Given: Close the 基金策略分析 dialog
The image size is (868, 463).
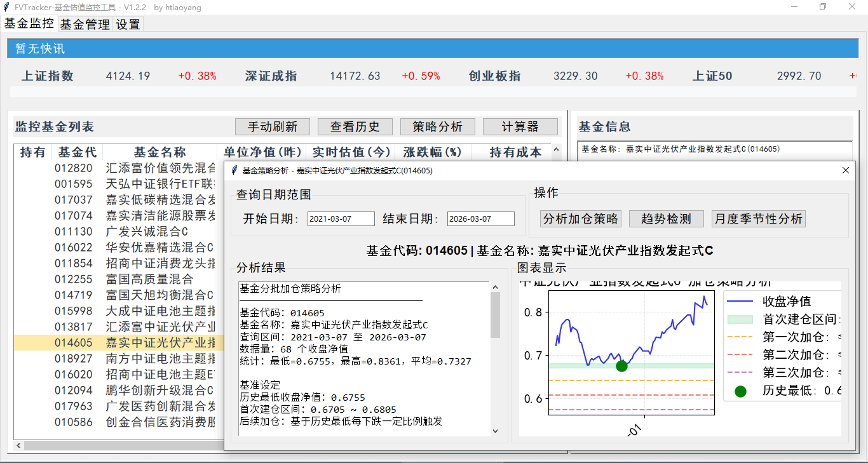Looking at the screenshot, I should [x=845, y=170].
